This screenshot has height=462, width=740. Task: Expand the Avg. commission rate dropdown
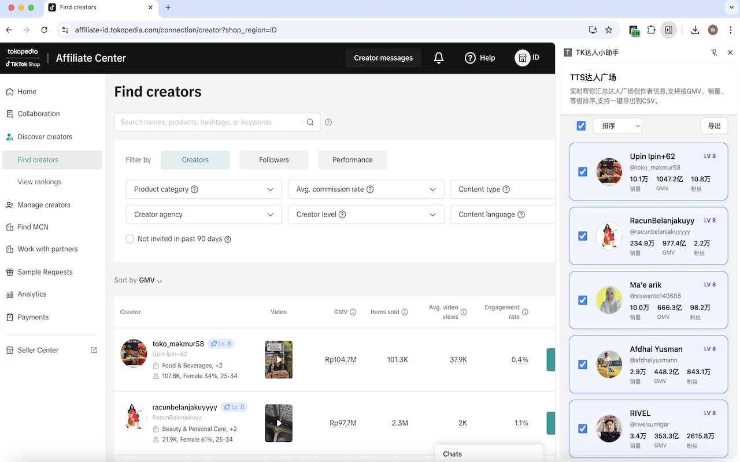pos(366,189)
